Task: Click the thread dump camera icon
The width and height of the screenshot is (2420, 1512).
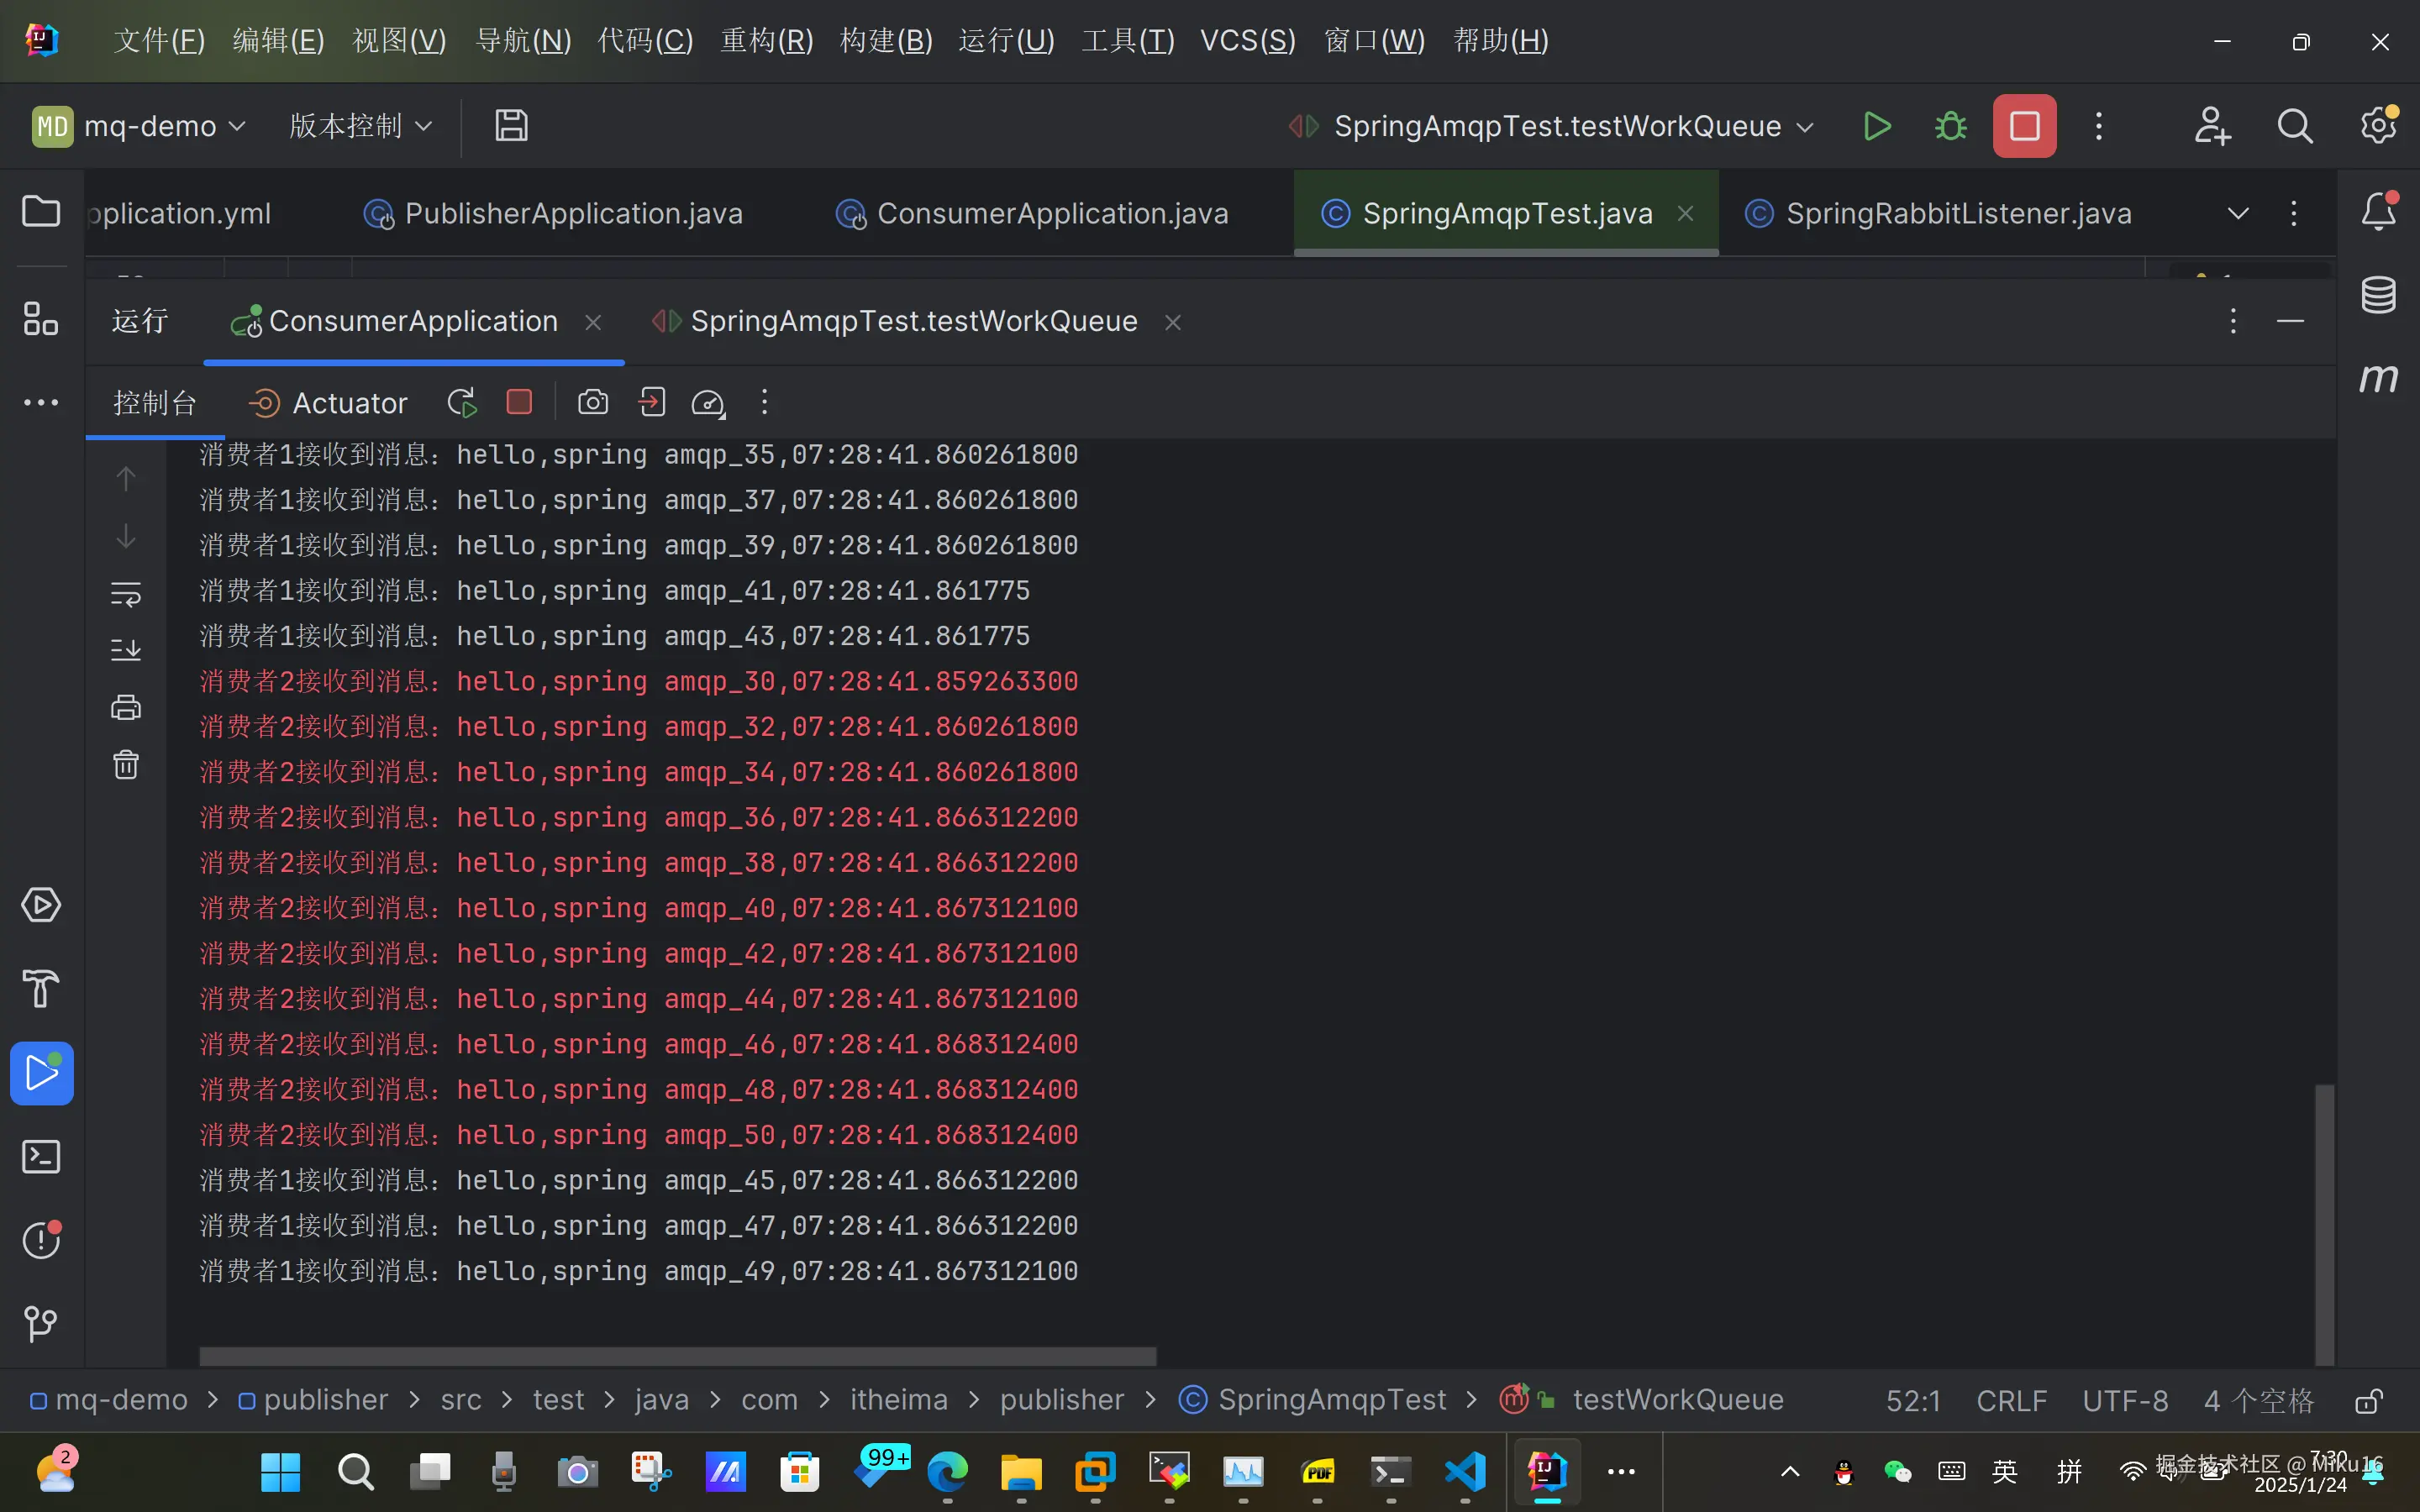Action: click(593, 403)
